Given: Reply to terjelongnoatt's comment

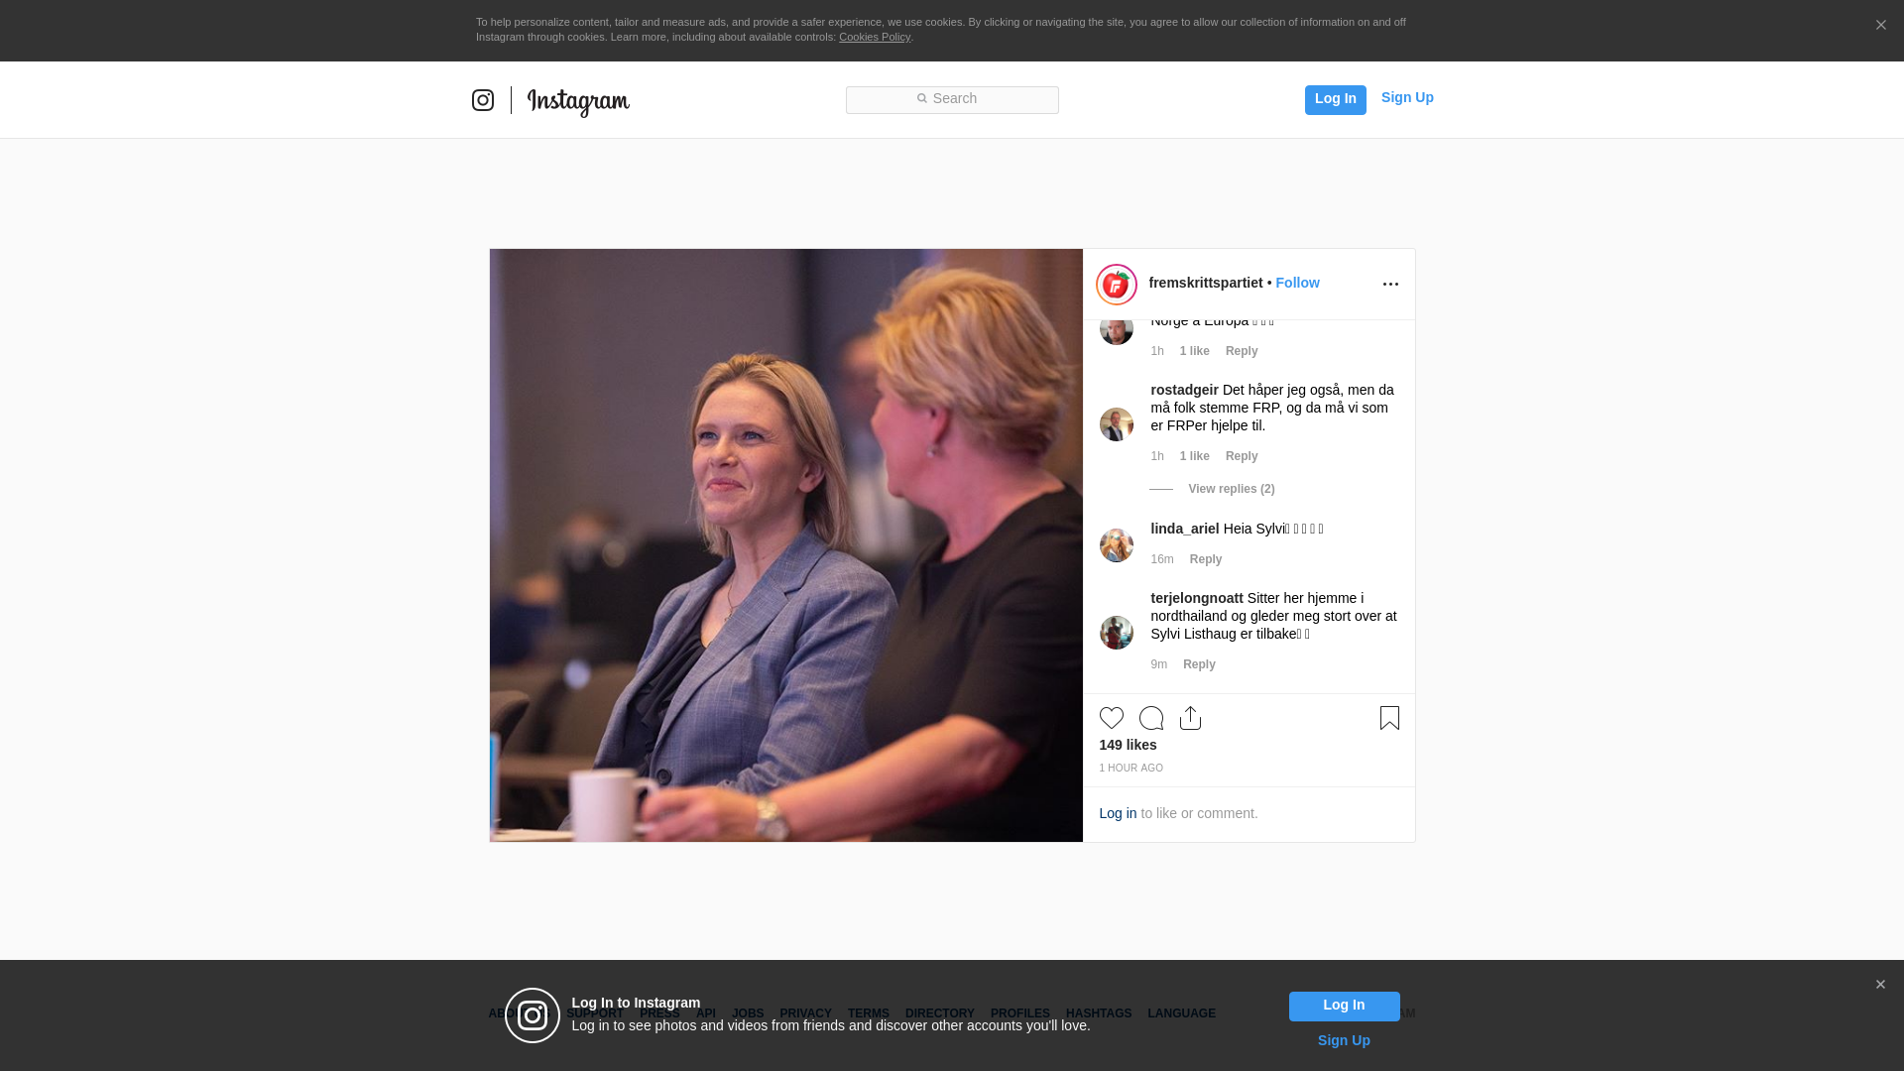Looking at the screenshot, I should tap(1199, 664).
